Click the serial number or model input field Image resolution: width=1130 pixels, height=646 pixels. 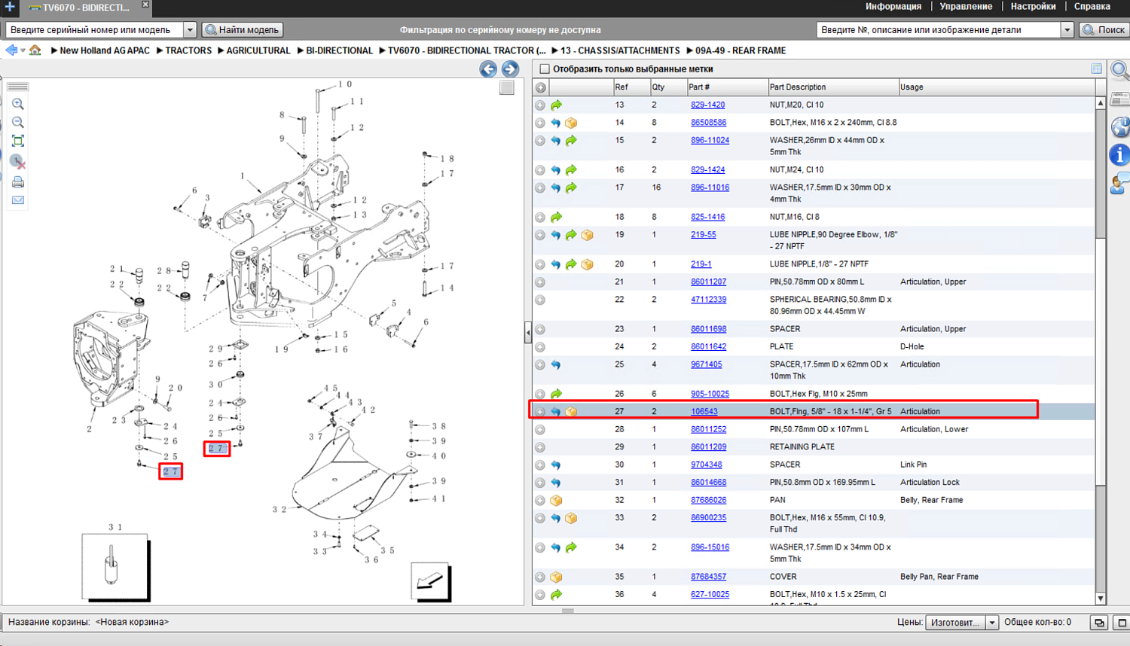94,30
